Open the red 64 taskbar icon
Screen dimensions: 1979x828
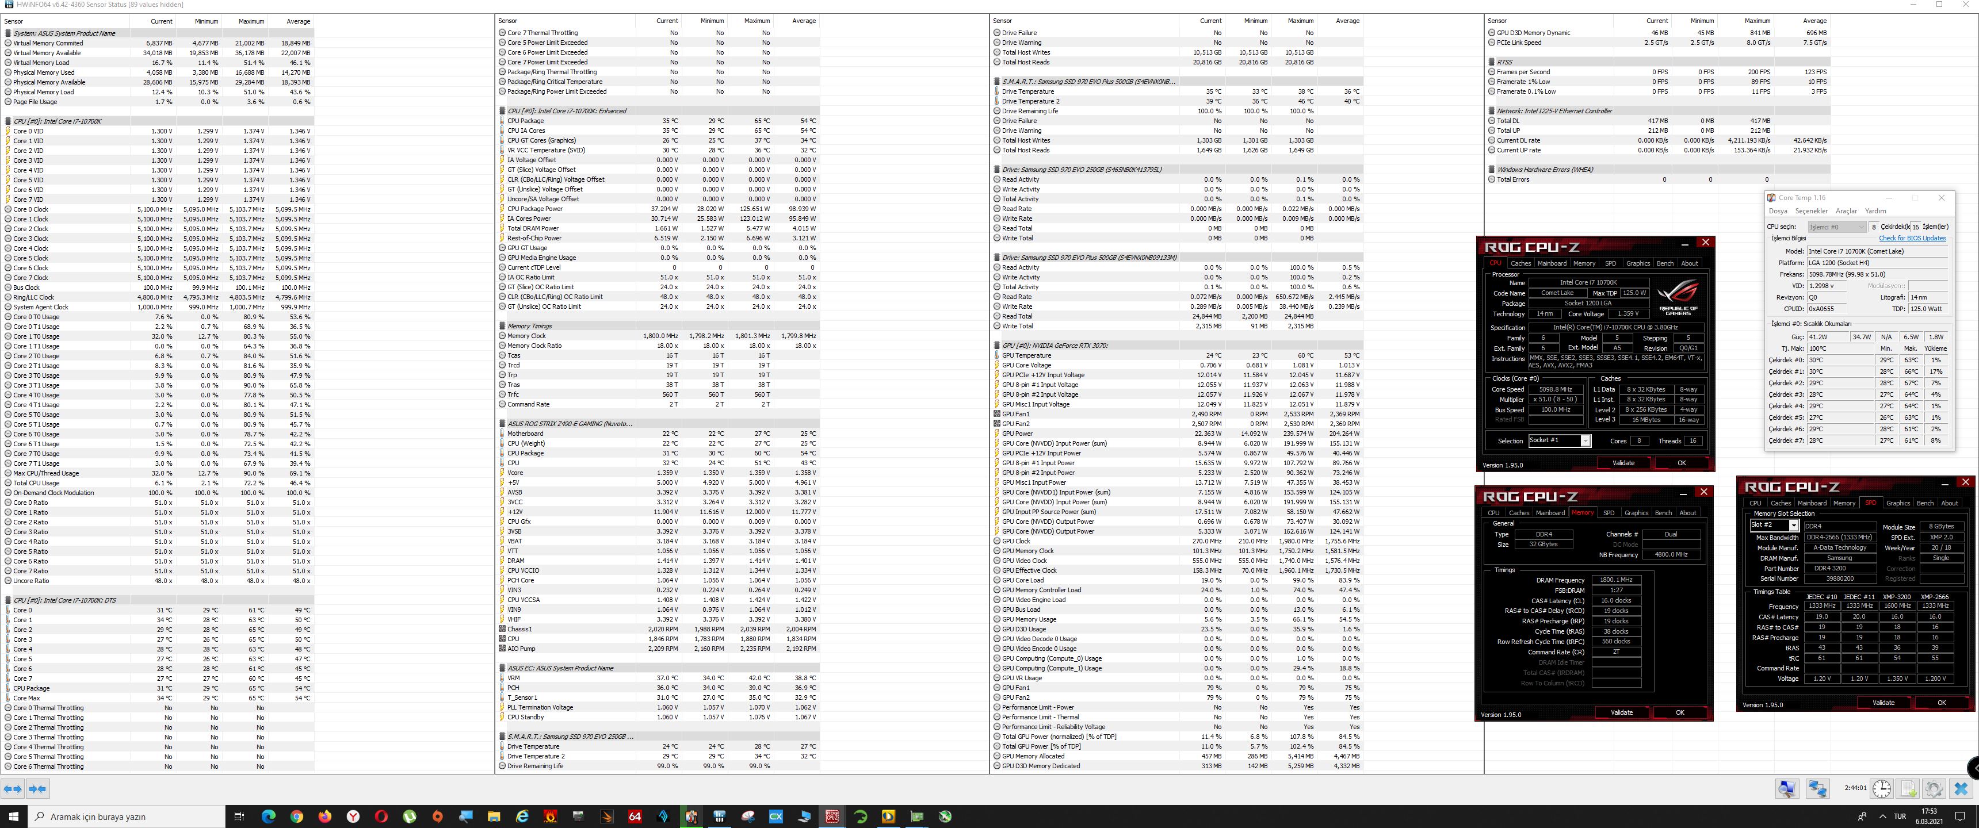[x=635, y=816]
